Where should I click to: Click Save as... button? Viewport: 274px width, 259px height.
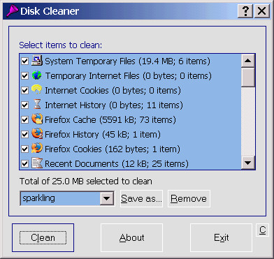(x=141, y=198)
